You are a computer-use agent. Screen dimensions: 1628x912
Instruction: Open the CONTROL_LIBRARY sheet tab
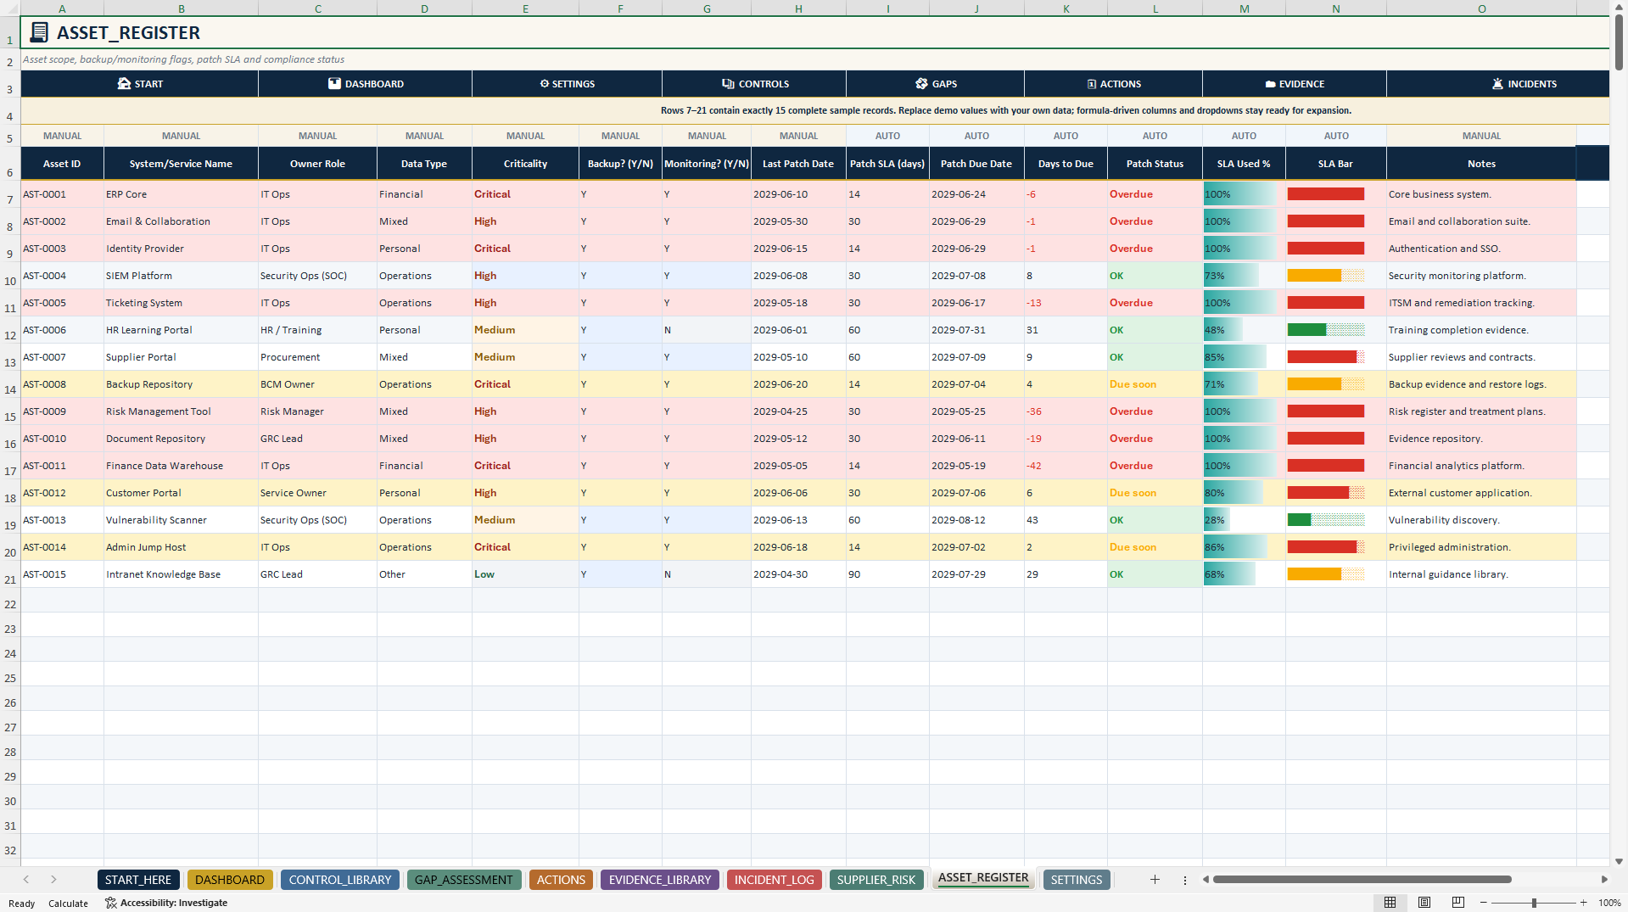(x=340, y=880)
